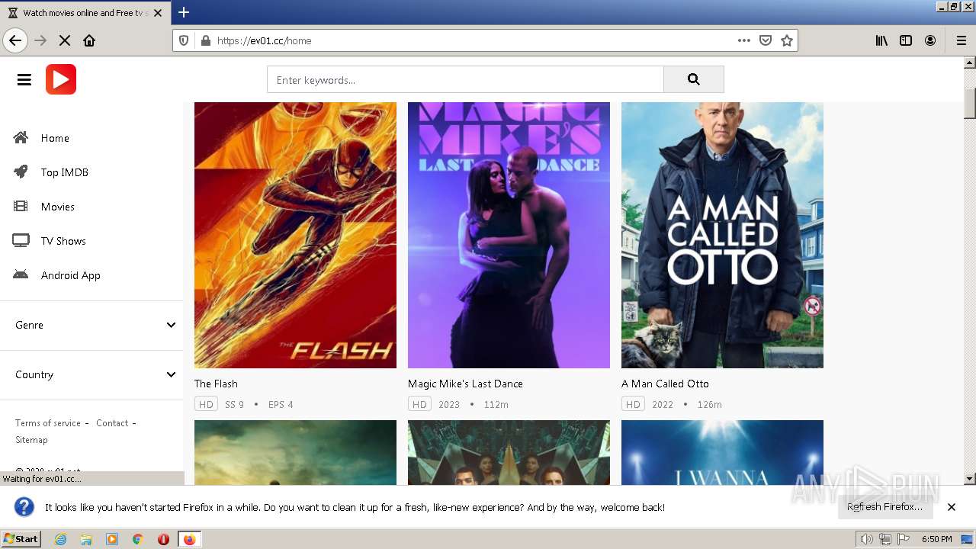
Task: Stop loading the page
Action: pos(65,40)
